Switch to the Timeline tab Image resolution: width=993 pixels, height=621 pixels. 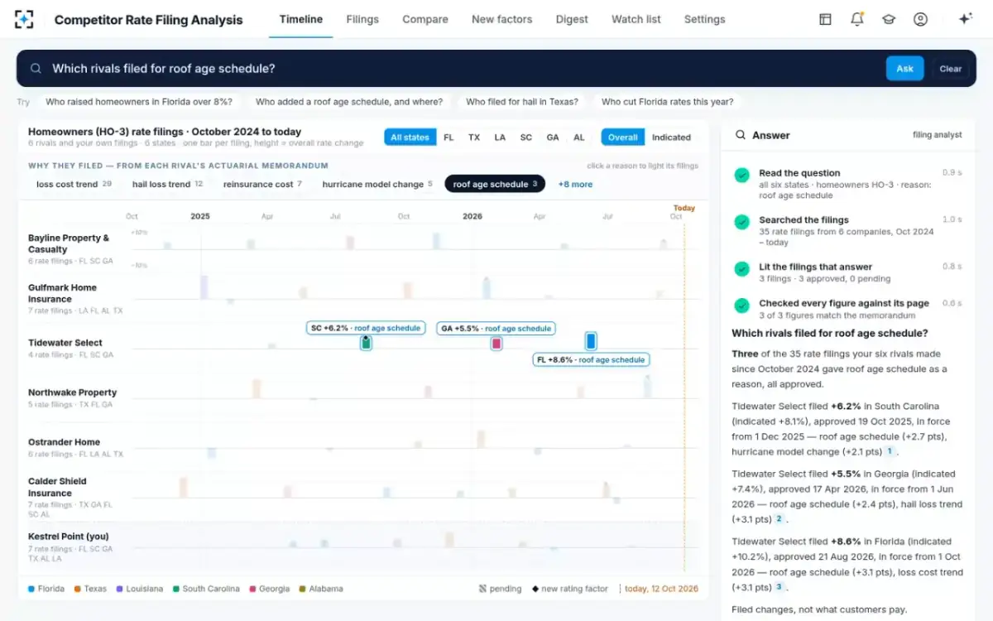pyautogui.click(x=301, y=19)
